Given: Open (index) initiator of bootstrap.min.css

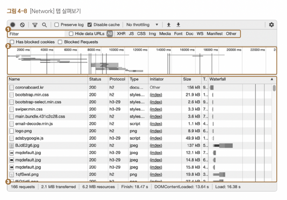Looking at the screenshot, I should coord(156,95).
